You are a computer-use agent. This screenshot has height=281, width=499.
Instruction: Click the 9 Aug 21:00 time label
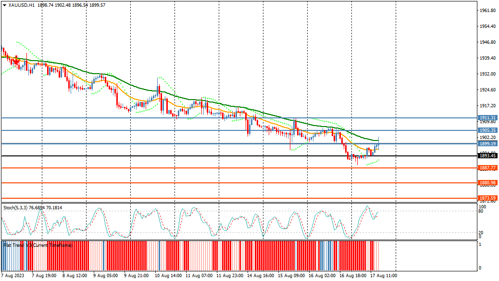click(x=136, y=276)
